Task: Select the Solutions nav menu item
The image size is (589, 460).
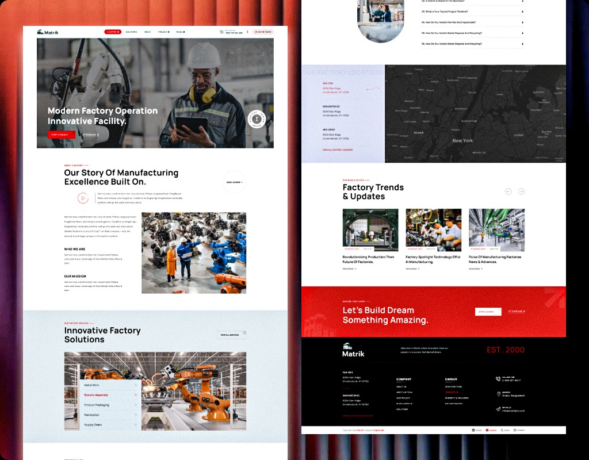Action: tap(131, 32)
